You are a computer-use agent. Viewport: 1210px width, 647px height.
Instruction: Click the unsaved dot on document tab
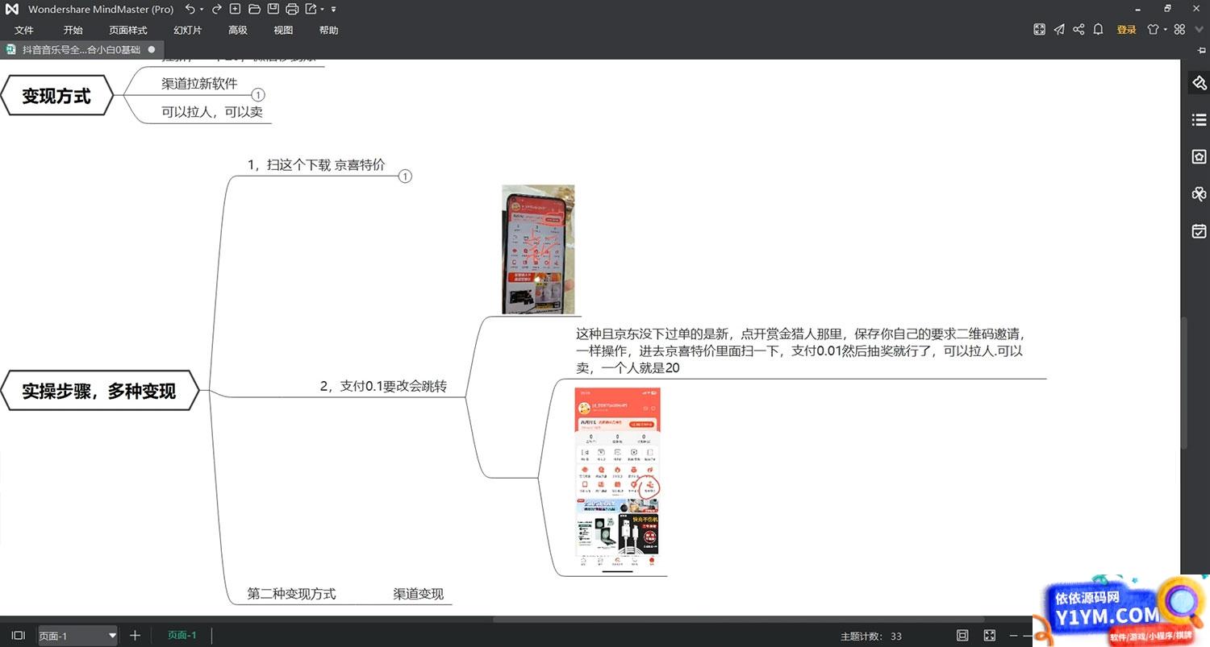coord(151,49)
